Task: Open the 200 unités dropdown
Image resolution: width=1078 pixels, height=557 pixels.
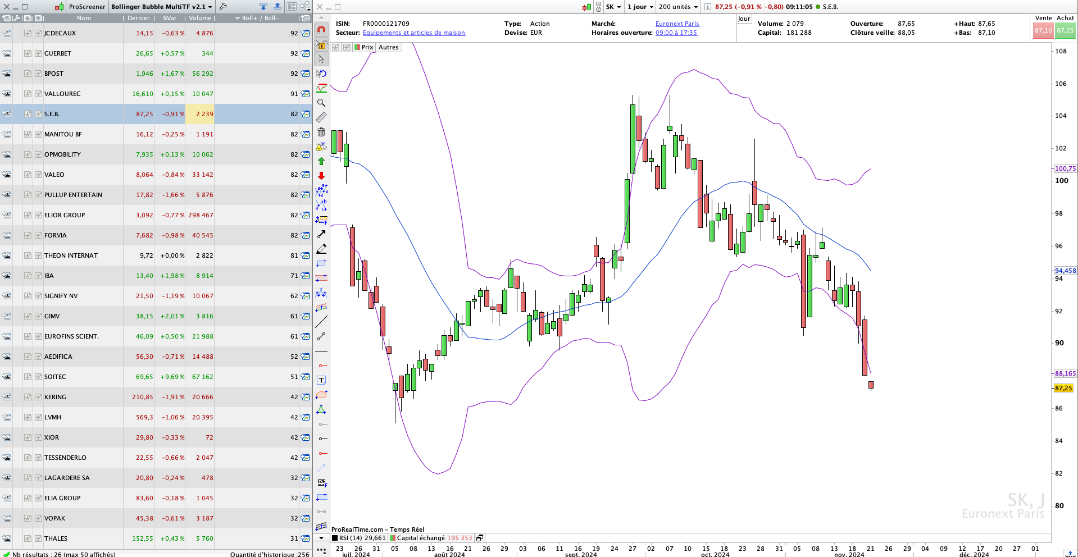Action: (678, 7)
